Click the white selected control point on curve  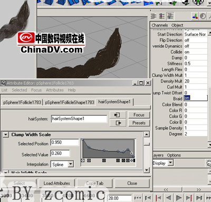(131, 153)
